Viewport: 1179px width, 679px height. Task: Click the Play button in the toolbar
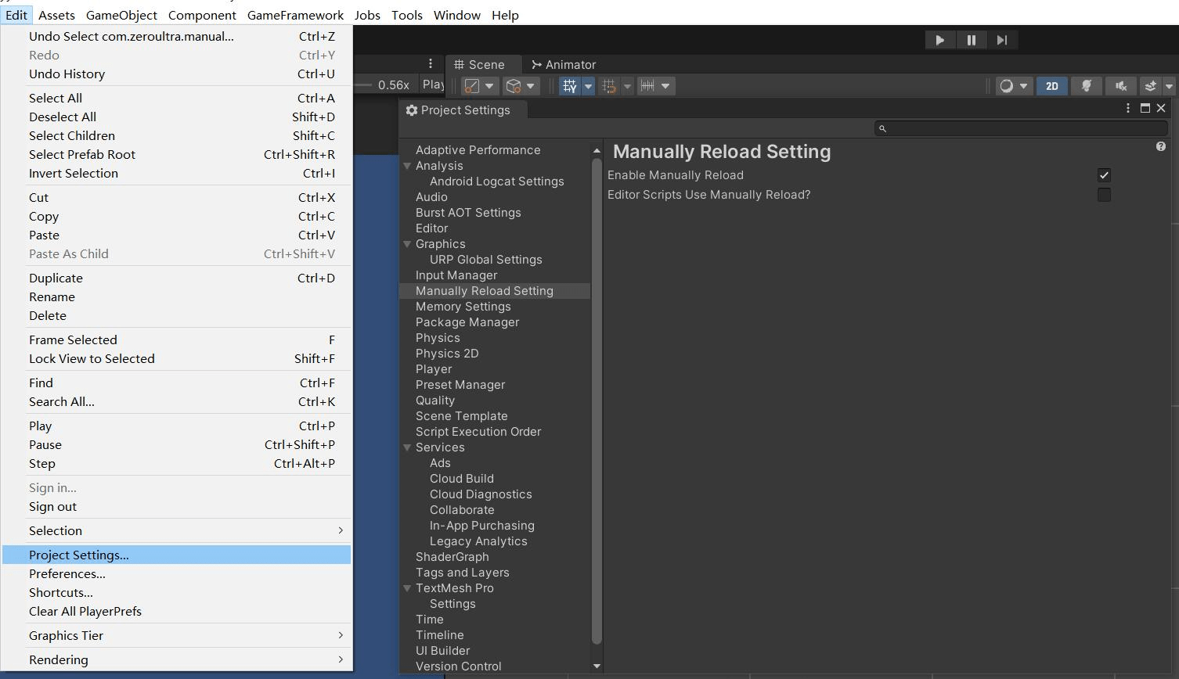coord(939,40)
